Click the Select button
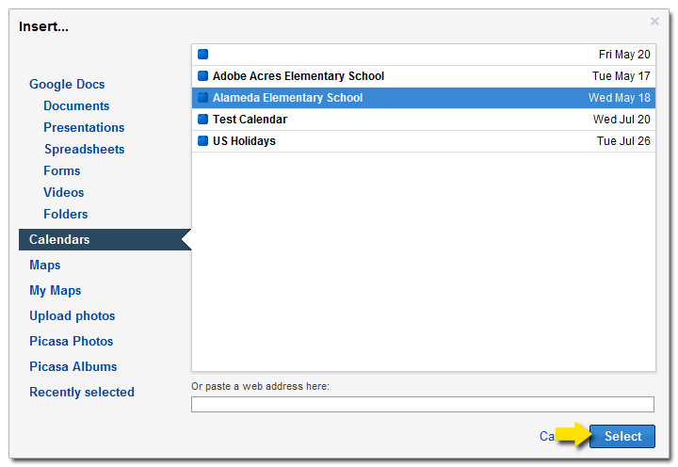Viewport: 678px width, 467px height. (x=622, y=436)
